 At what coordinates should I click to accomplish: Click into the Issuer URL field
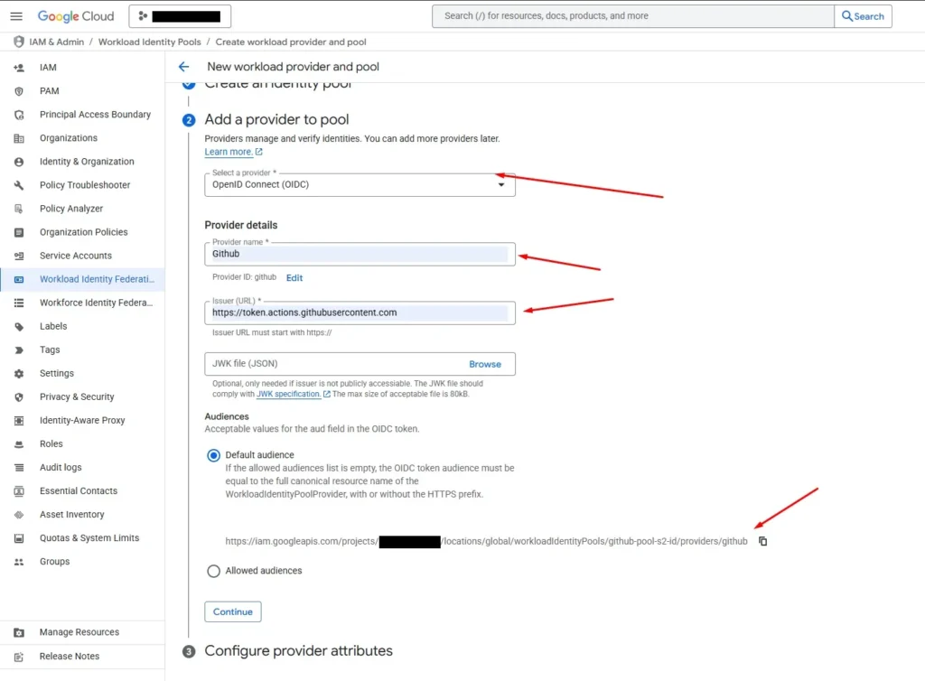click(360, 313)
